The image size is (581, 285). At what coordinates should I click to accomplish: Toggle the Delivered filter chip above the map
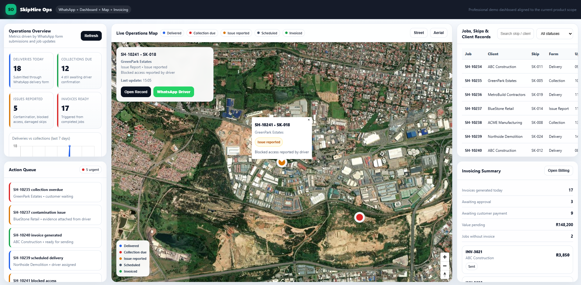tap(172, 33)
